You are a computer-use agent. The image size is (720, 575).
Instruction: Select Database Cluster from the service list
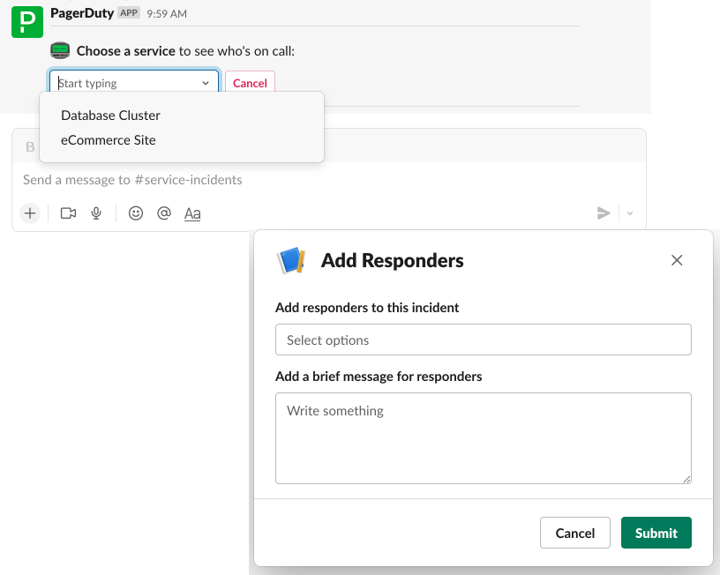110,116
